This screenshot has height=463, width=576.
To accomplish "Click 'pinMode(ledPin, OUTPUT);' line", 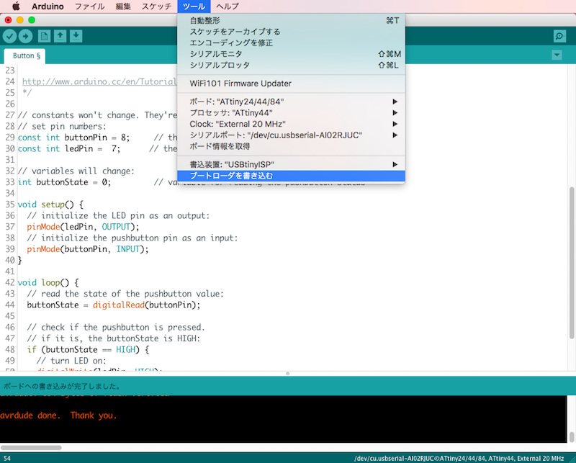I will tap(83, 227).
